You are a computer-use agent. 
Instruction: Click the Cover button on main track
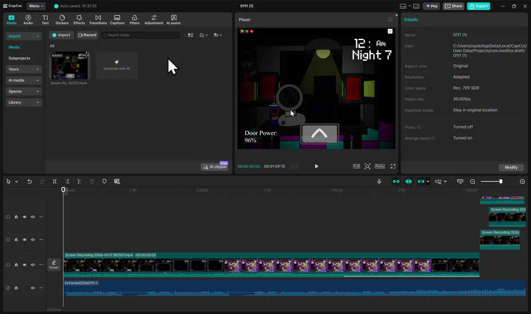(x=54, y=265)
